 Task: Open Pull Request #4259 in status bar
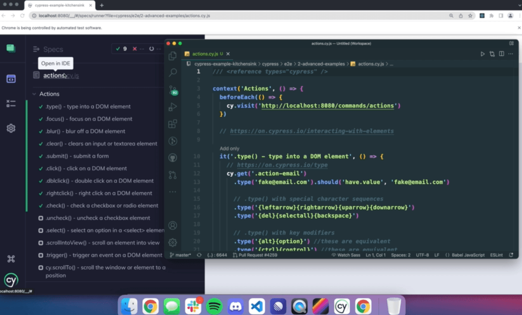(x=255, y=255)
